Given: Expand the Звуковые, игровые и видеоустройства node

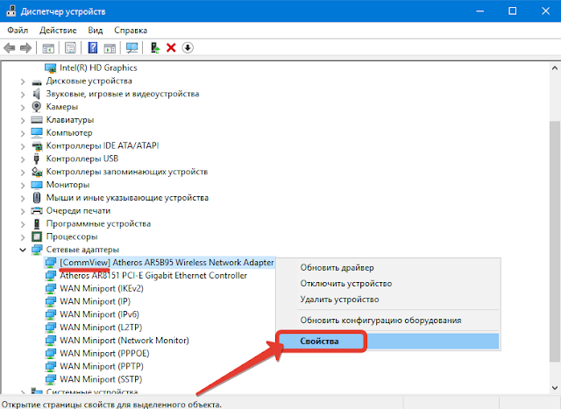Looking at the screenshot, I should click(x=23, y=95).
